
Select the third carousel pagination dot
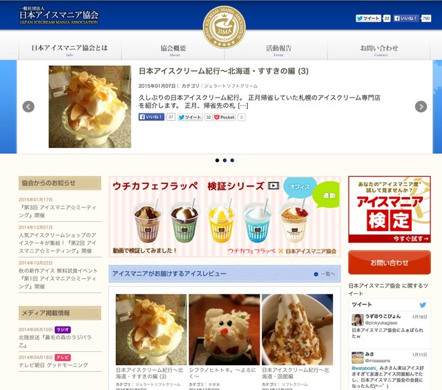click(232, 160)
